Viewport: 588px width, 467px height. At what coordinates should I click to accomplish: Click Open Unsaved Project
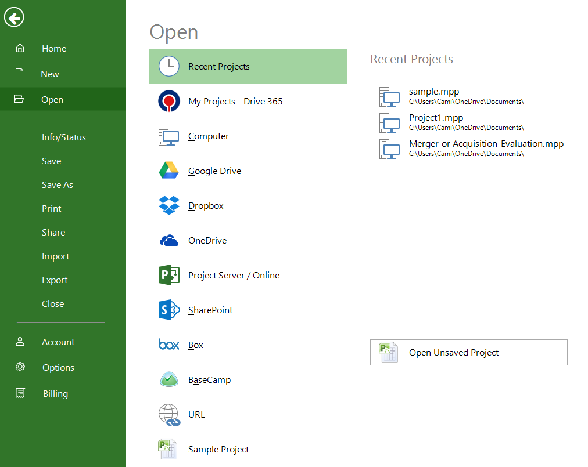469,352
